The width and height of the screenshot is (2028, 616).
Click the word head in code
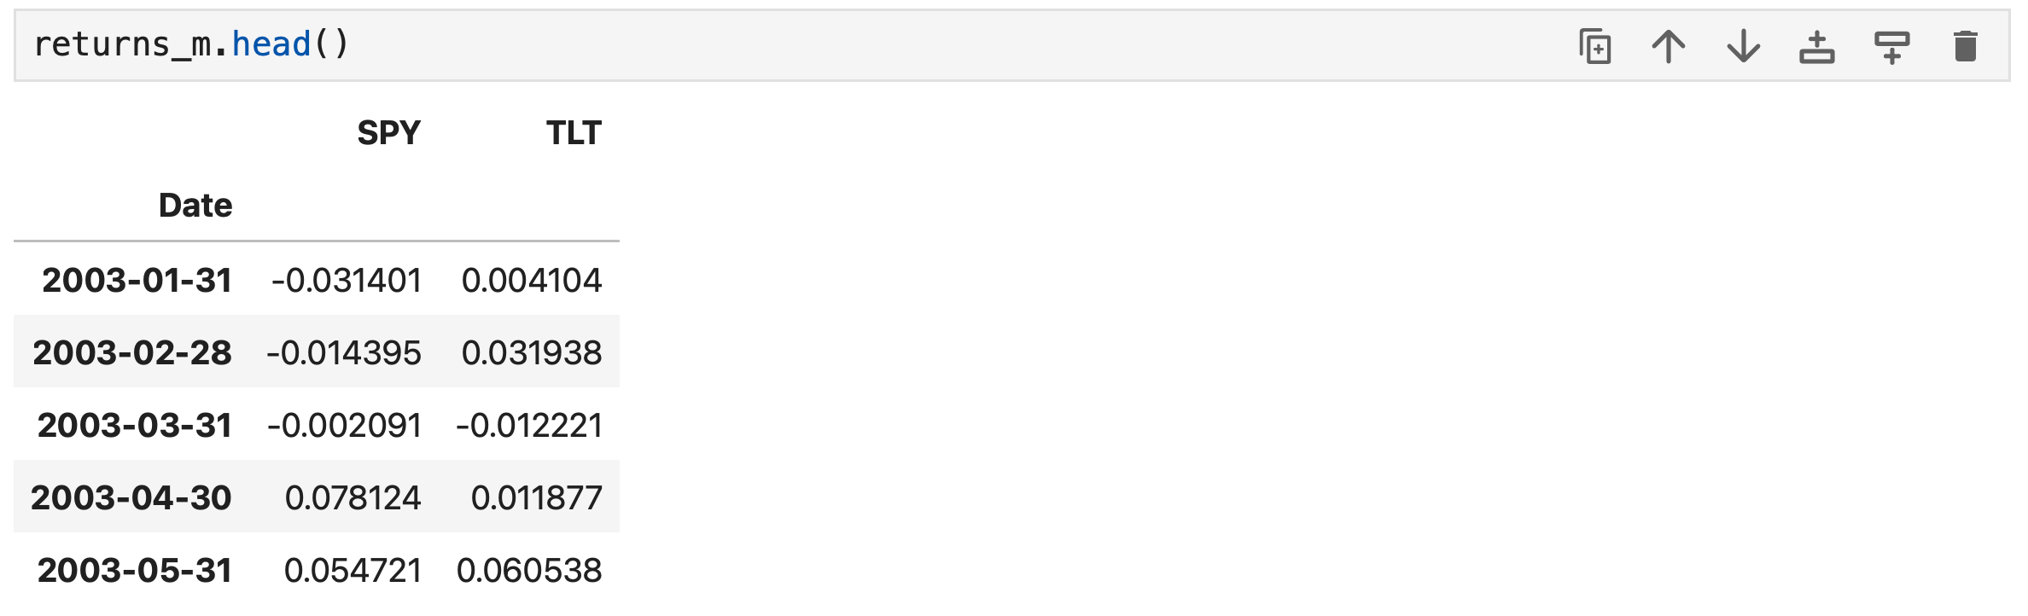tap(271, 44)
